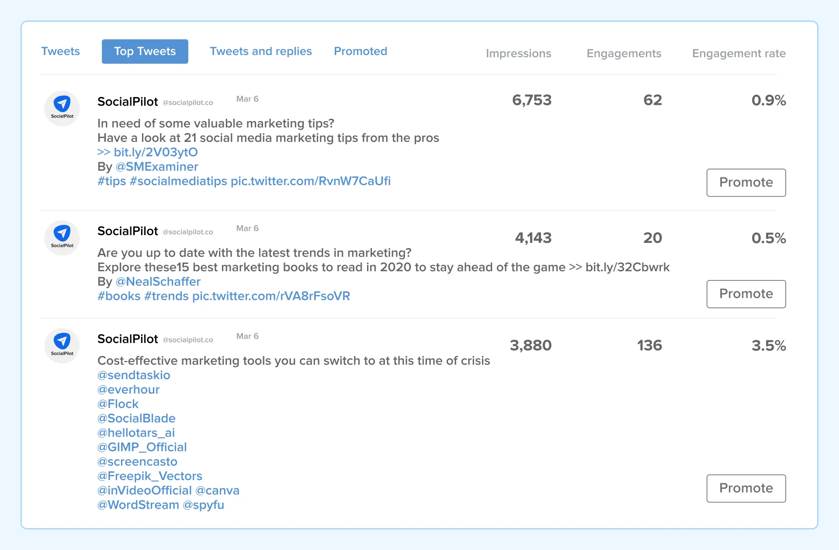
Task: Click the SocialPilot logo icon on first tweet
Action: [x=61, y=106]
